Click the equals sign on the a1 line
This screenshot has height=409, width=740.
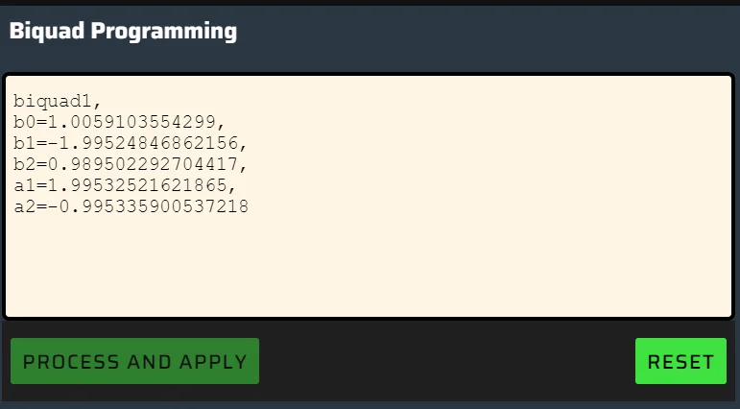(x=41, y=185)
